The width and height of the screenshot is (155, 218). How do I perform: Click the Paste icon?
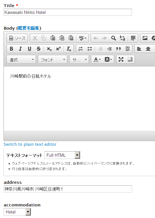[x=53, y=38]
